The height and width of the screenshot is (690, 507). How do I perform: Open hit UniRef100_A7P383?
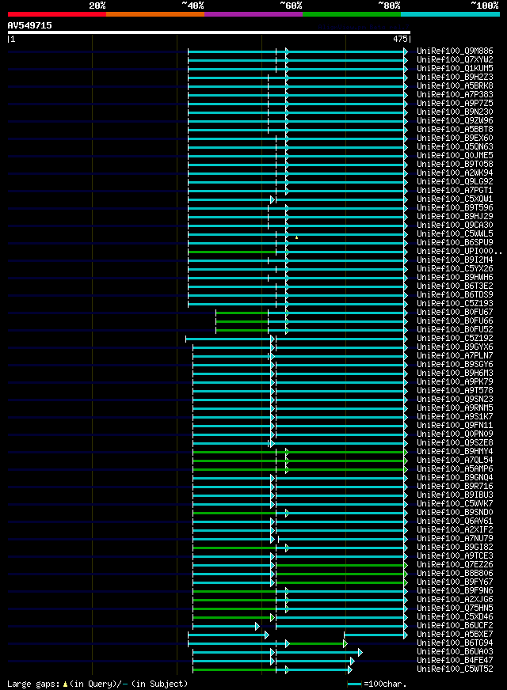[x=455, y=95]
